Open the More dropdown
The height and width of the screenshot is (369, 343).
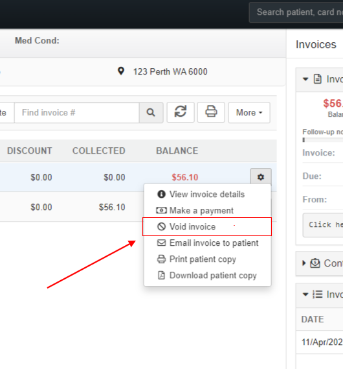click(x=249, y=112)
